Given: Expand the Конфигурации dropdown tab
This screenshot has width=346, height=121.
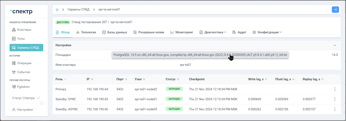Looking at the screenshot, I should click(x=267, y=32).
